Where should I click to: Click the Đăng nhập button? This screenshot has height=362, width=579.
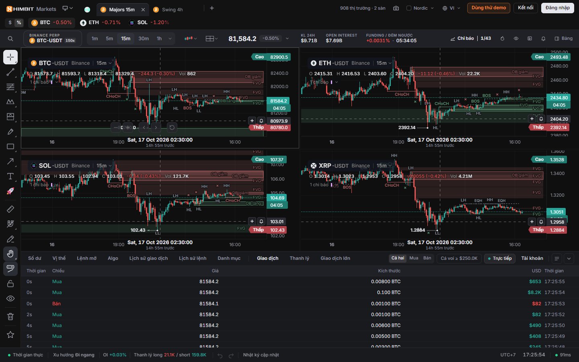pyautogui.click(x=558, y=8)
